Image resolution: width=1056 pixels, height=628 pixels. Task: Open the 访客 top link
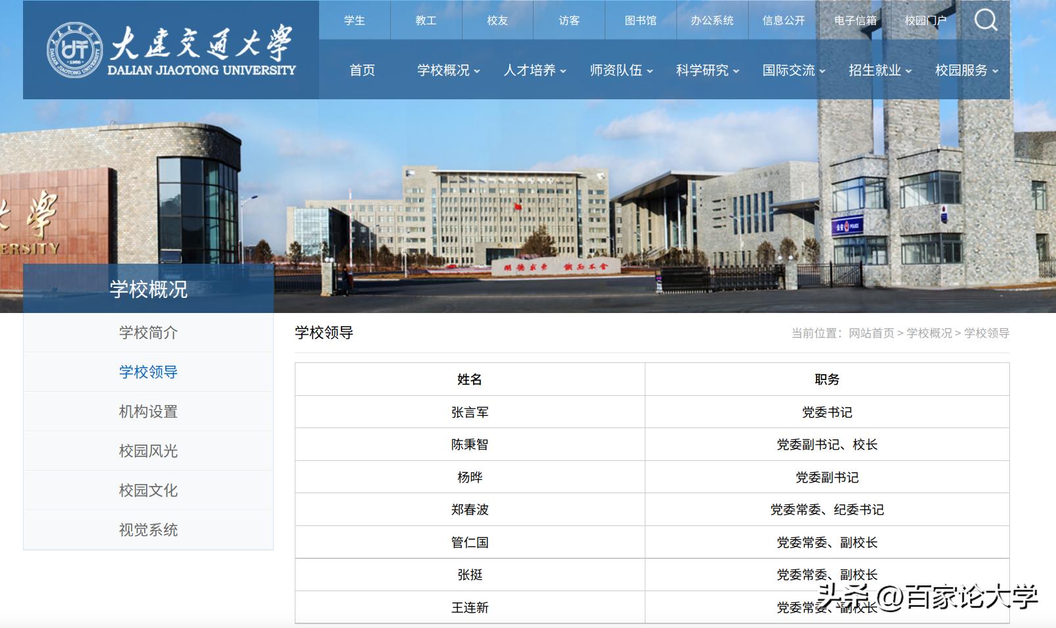(x=570, y=20)
